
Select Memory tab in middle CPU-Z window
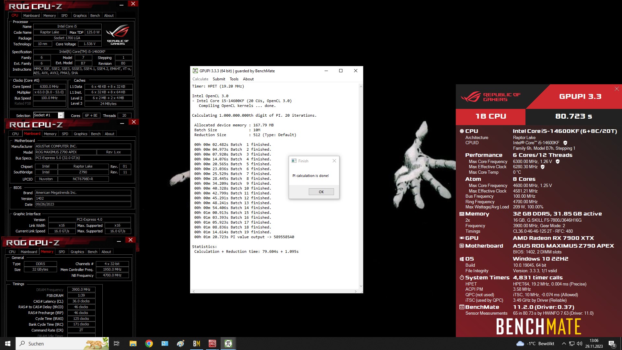click(50, 134)
